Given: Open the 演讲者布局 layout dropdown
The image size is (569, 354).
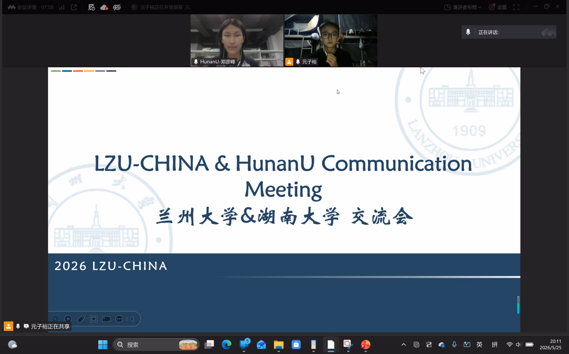Looking at the screenshot, I should pos(463,7).
